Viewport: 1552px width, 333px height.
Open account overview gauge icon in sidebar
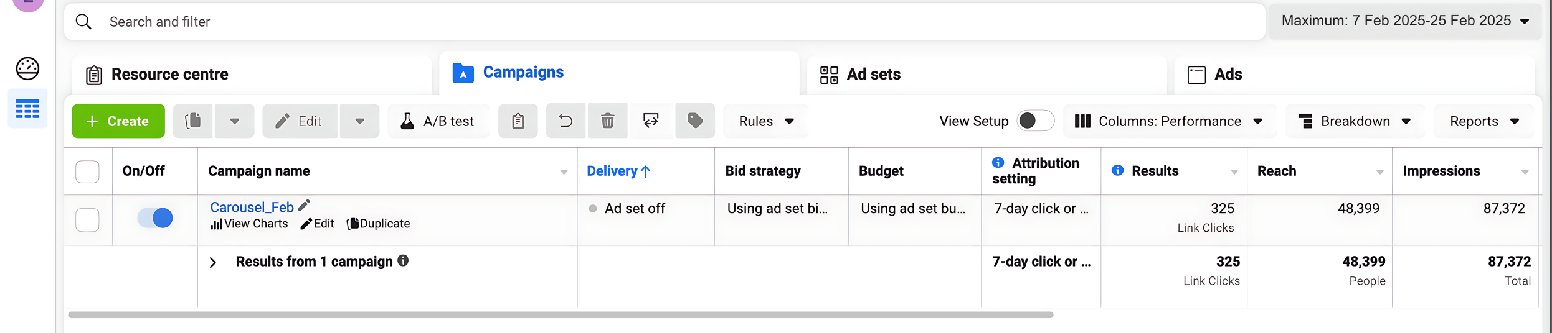click(27, 68)
